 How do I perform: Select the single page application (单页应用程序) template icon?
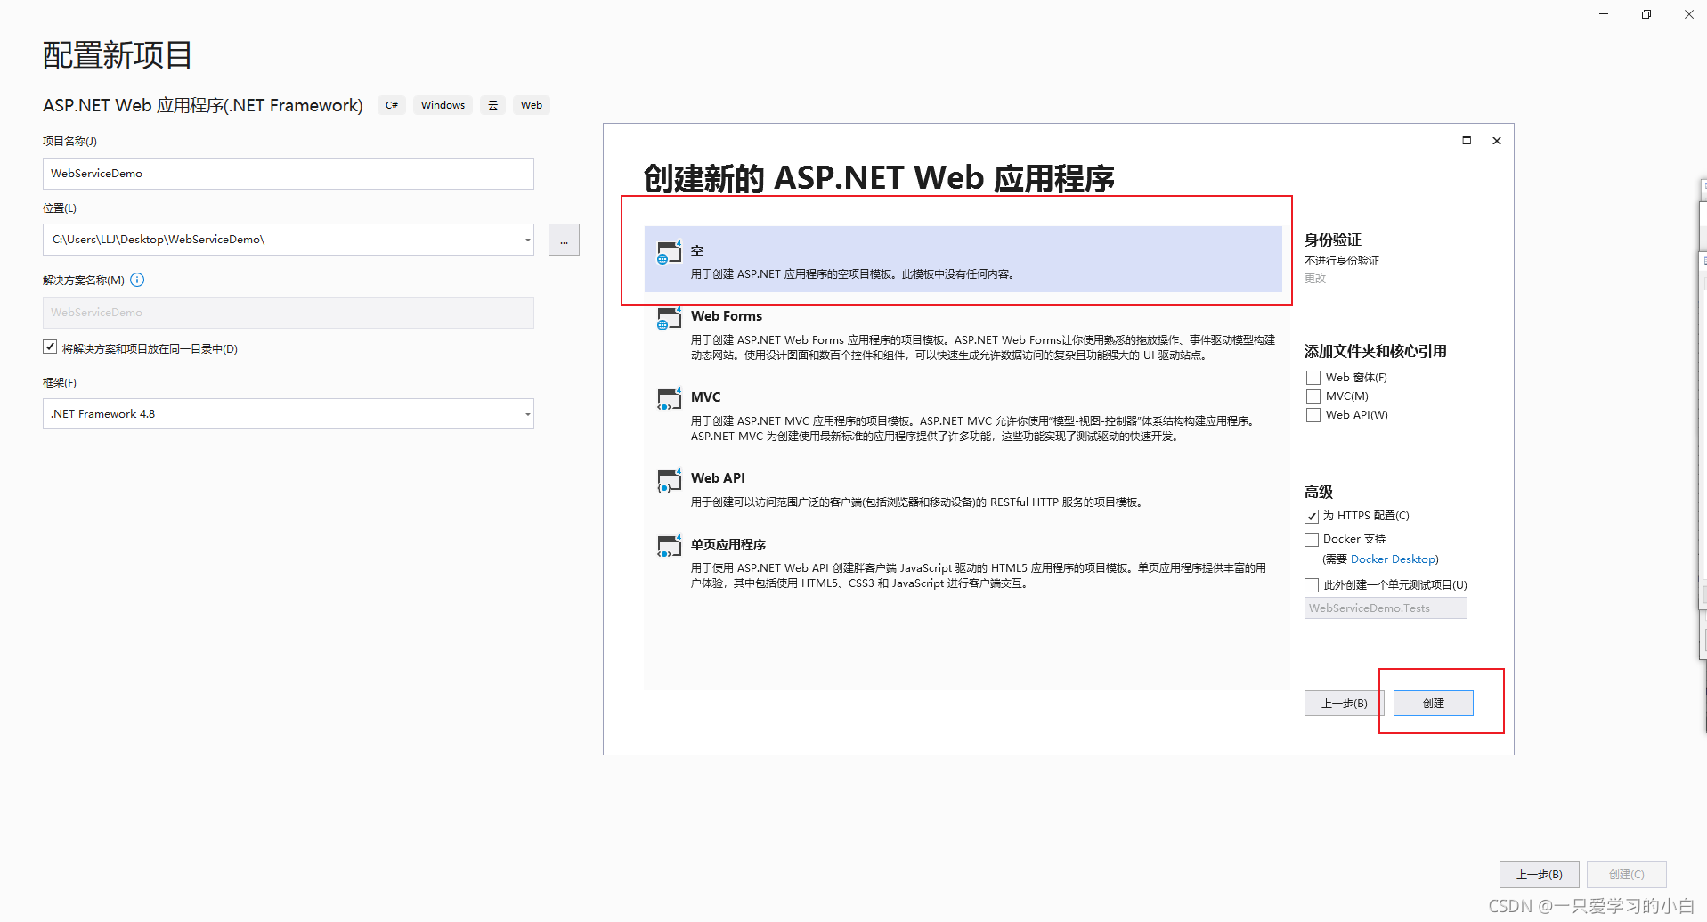coord(669,546)
